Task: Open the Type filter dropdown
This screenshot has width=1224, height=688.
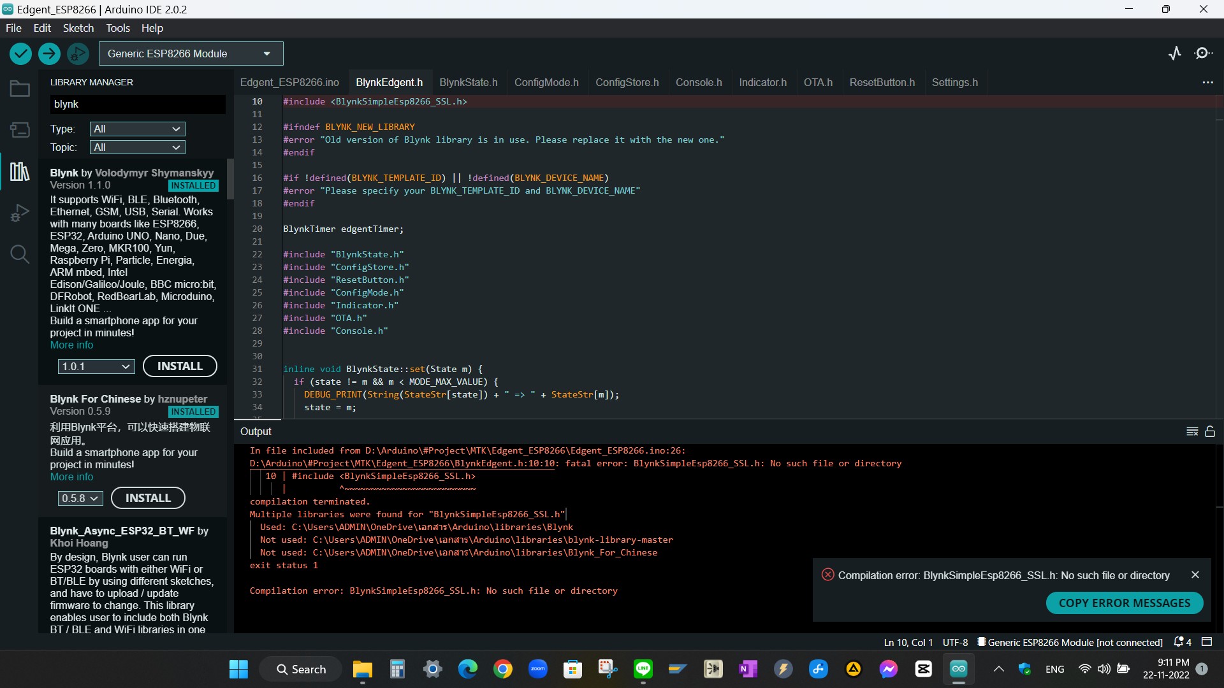Action: click(137, 129)
